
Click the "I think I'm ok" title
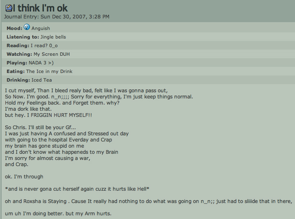point(40,8)
